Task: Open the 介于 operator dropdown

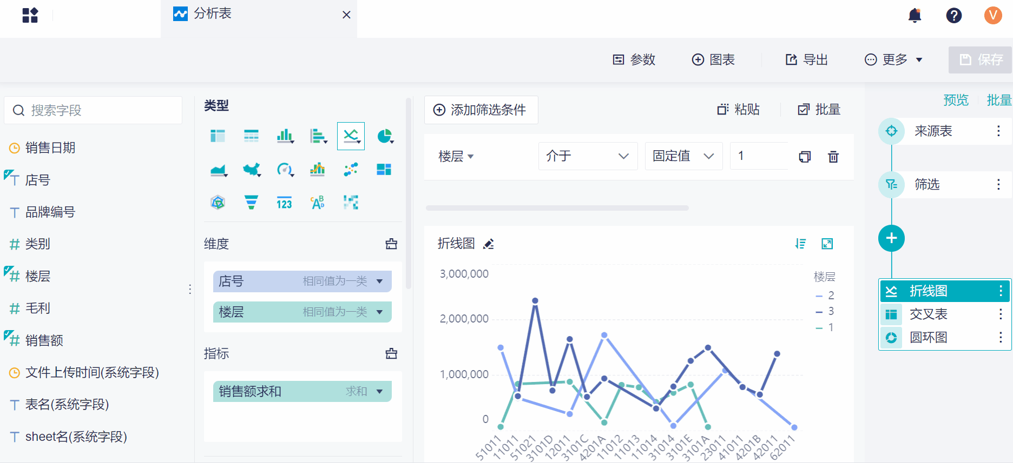Action: point(588,156)
